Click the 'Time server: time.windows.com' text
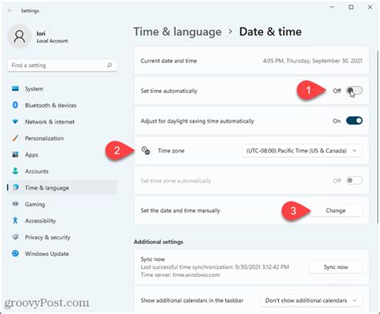Viewport: 380px width, 314px height. (x=180, y=275)
